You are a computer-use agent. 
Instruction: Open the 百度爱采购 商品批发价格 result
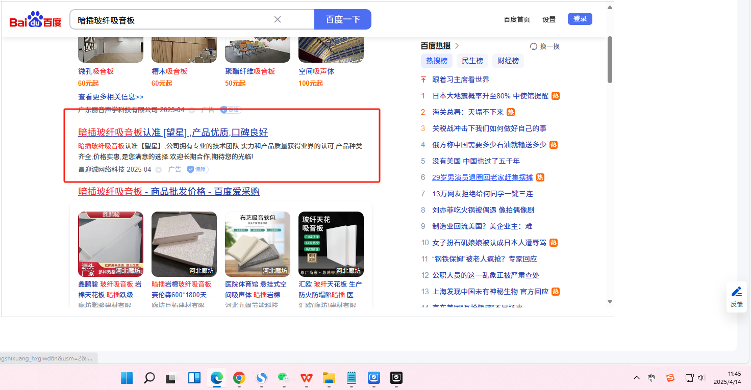(x=169, y=192)
